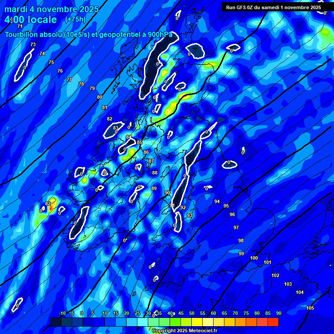Click the 71 contour label near top-left
This screenshot has width=334, height=334.
click(20, 26)
